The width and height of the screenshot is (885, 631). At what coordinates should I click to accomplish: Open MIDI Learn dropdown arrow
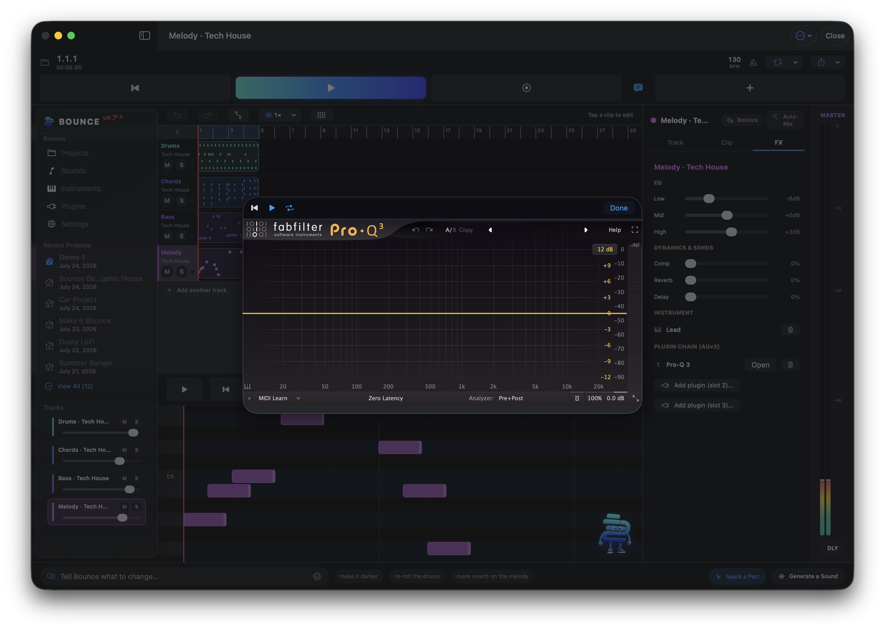click(x=298, y=399)
